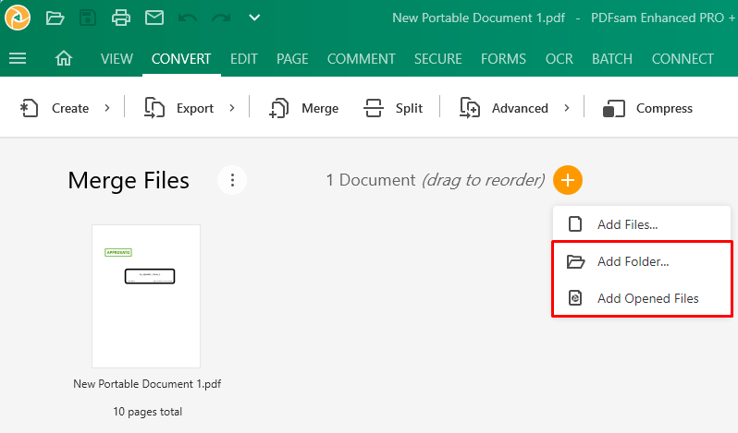Open the EDIT tab
The width and height of the screenshot is (738, 433).
[x=244, y=59]
